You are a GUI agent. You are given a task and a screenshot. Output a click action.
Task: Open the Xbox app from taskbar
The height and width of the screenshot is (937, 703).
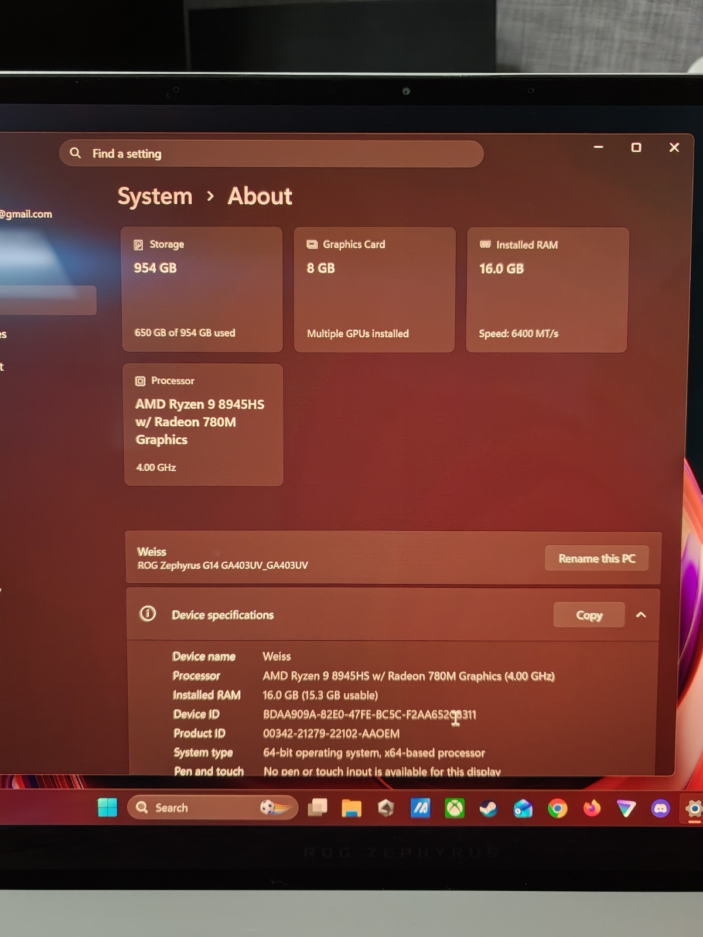(x=455, y=809)
